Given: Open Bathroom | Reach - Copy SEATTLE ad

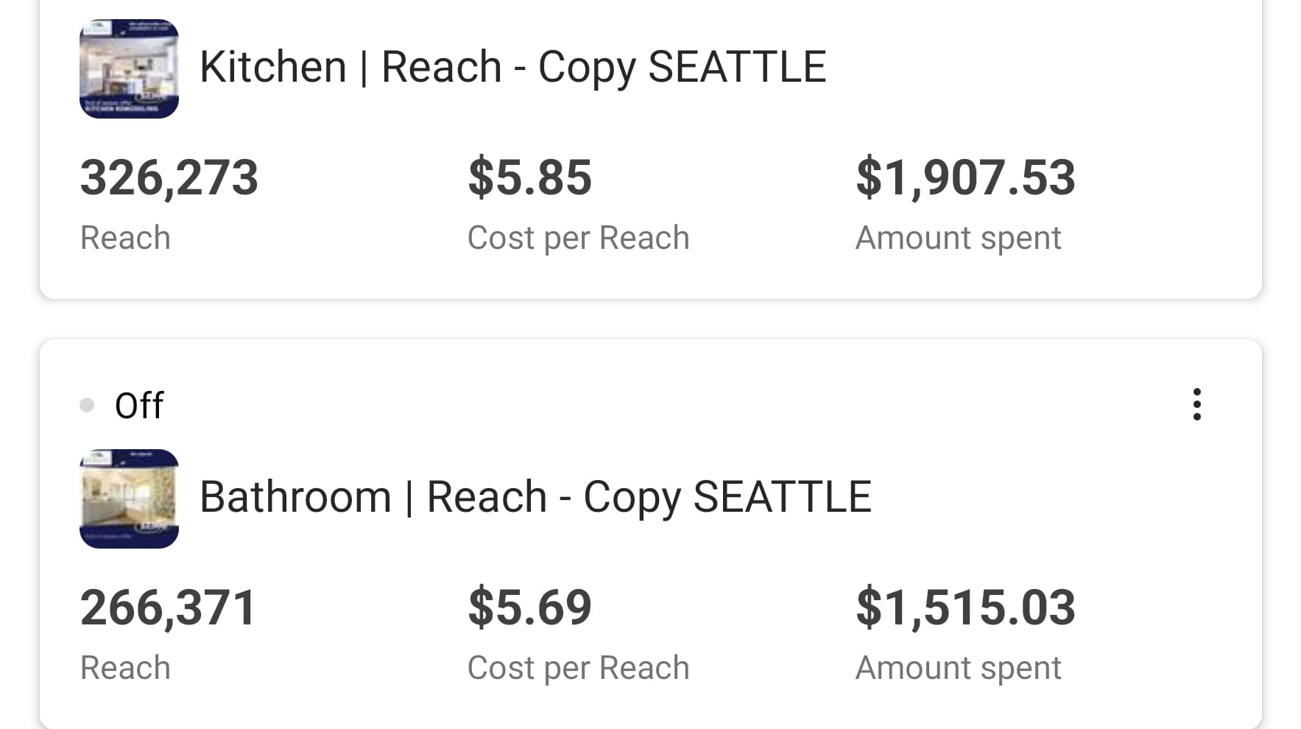Looking at the screenshot, I should tap(535, 497).
